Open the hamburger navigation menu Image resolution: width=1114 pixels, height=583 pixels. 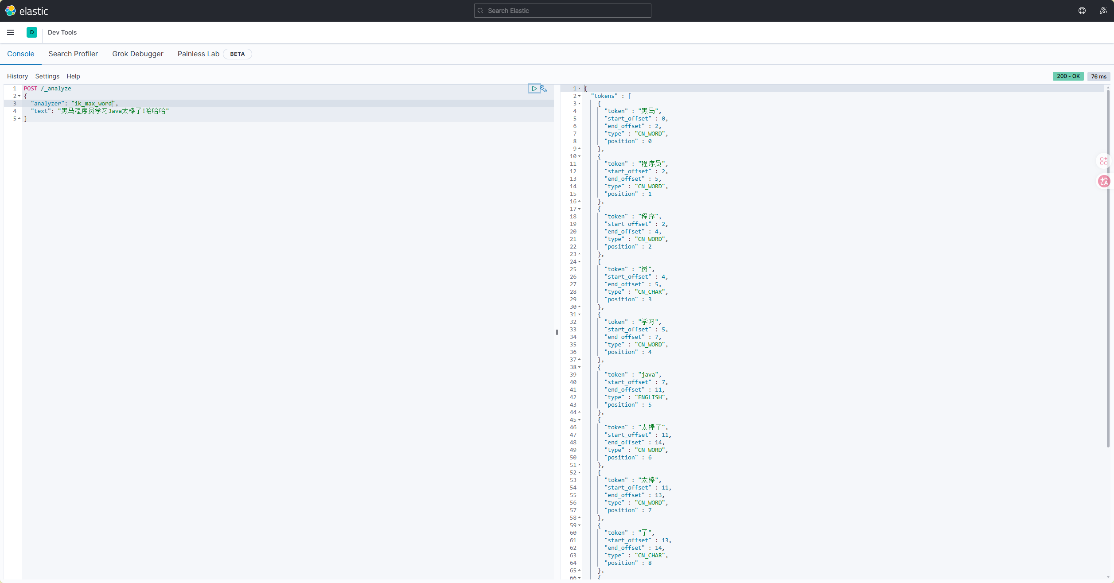pyautogui.click(x=11, y=32)
